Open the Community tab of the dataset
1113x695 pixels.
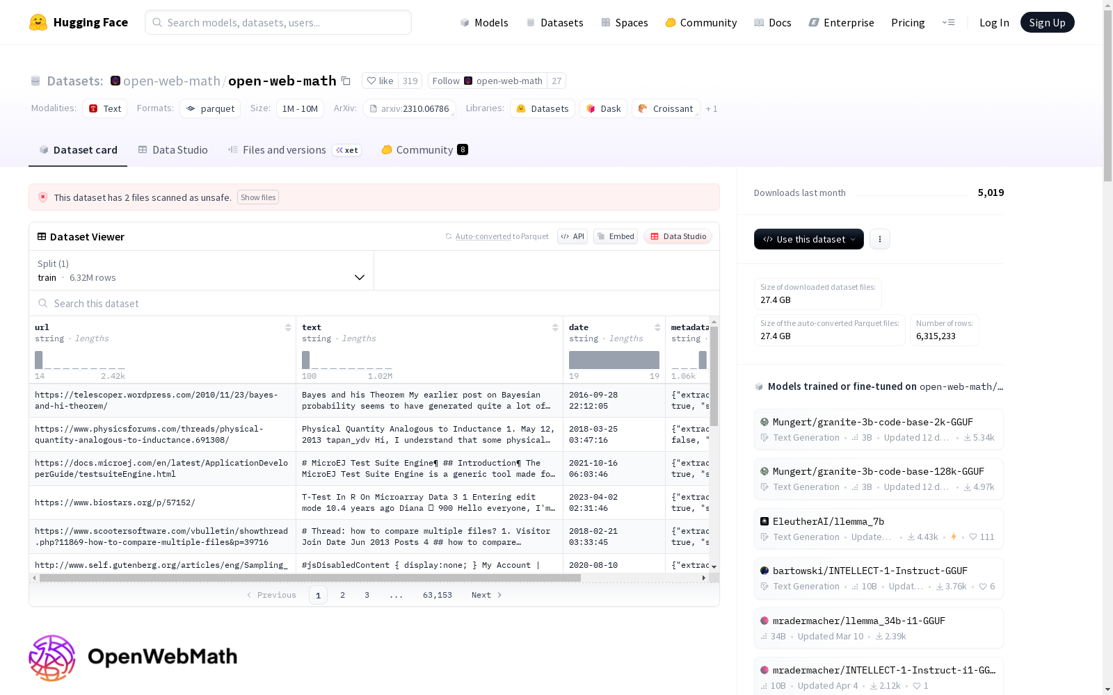(424, 150)
